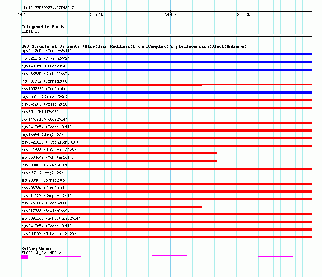The height and width of the screenshot is (277, 322).
Task: Click the red loss bar under nsv437732
Action: [x=111, y=85]
